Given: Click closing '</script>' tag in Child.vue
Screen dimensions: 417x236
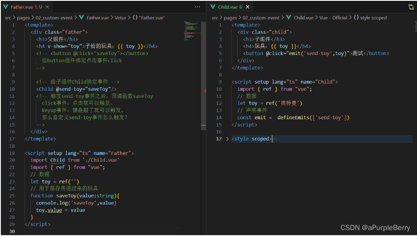Looking at the screenshot, I should pyautogui.click(x=245, y=125).
